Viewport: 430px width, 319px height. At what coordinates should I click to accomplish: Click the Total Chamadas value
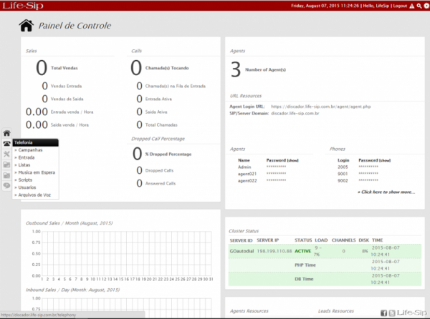point(139,124)
